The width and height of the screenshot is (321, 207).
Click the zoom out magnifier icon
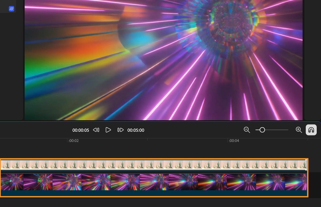(x=247, y=130)
